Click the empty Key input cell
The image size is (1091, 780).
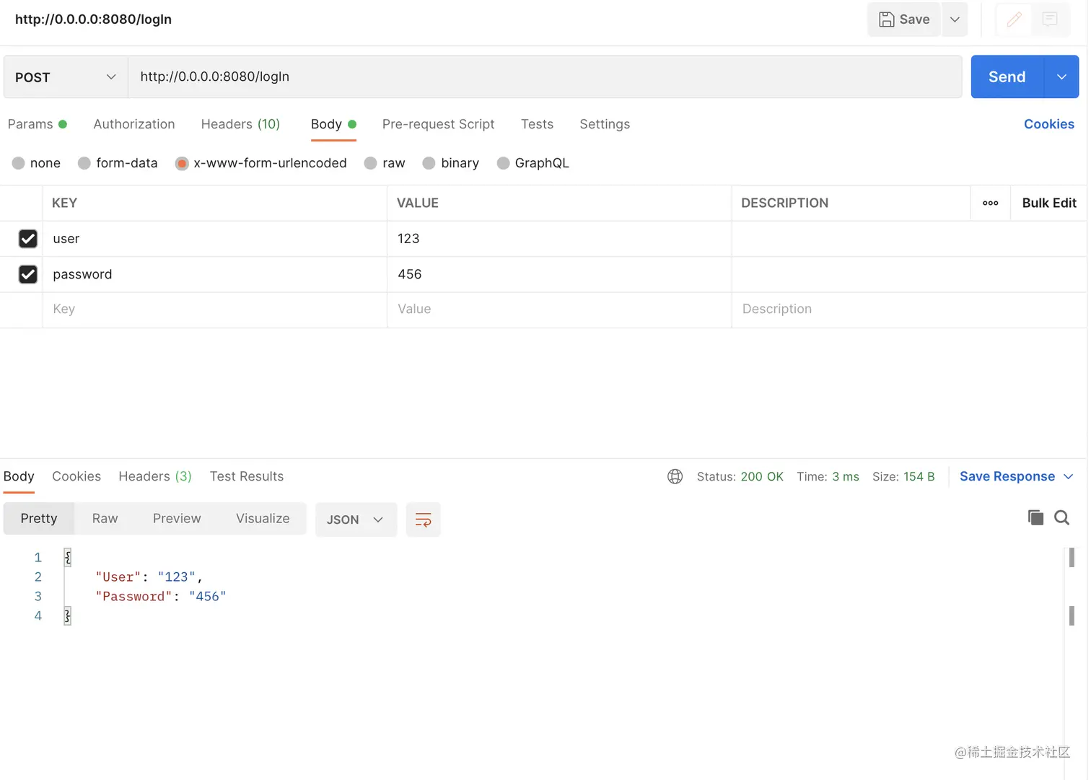tap(215, 310)
